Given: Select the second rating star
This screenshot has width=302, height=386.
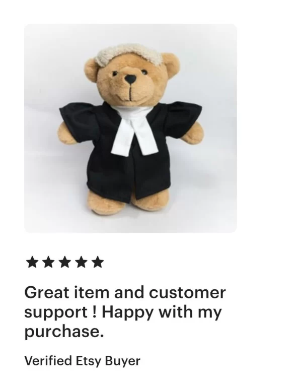Looking at the screenshot, I should 48,262.
